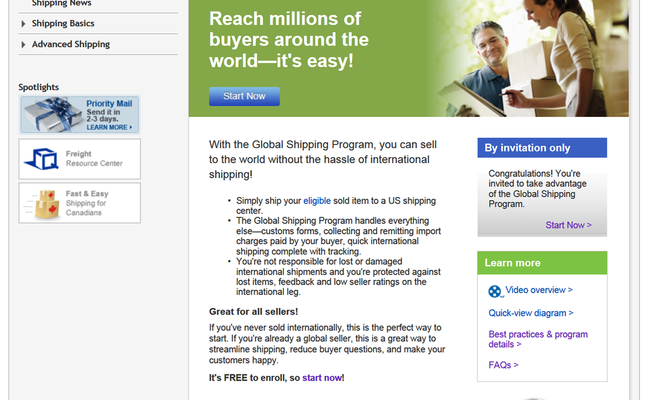Click the 'You're not responsible for lost' bullet

pos(339,277)
